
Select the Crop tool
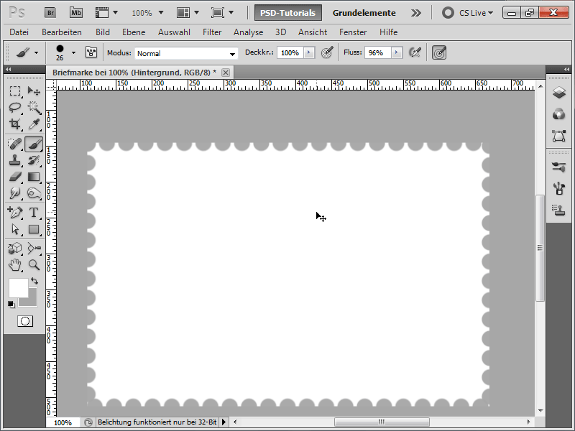(15, 124)
